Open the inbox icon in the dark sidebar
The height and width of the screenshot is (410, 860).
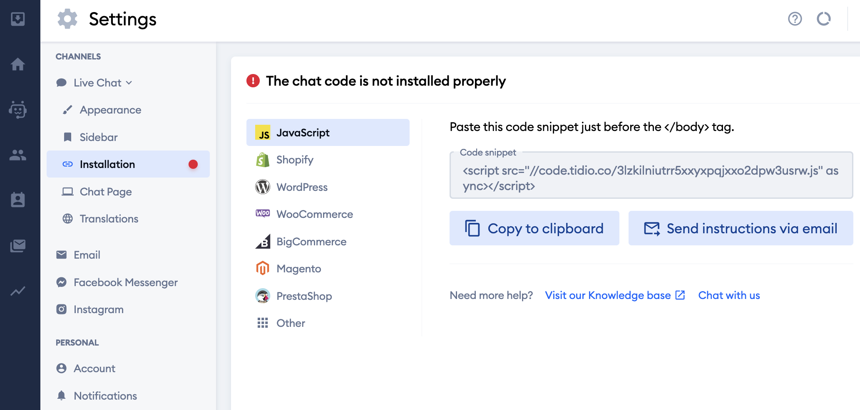click(18, 19)
